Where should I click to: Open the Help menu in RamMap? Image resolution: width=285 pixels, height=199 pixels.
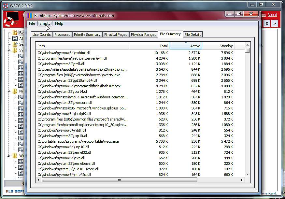click(59, 23)
